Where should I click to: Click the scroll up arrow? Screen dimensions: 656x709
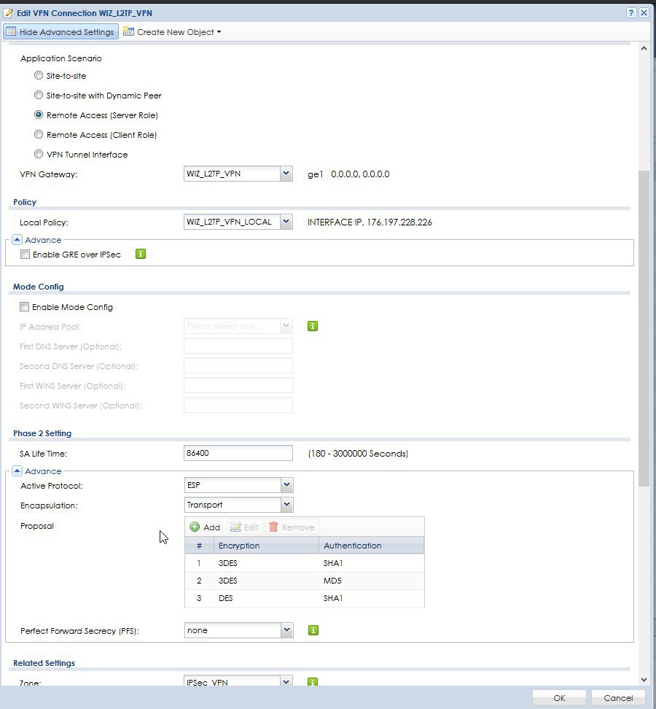[x=644, y=48]
